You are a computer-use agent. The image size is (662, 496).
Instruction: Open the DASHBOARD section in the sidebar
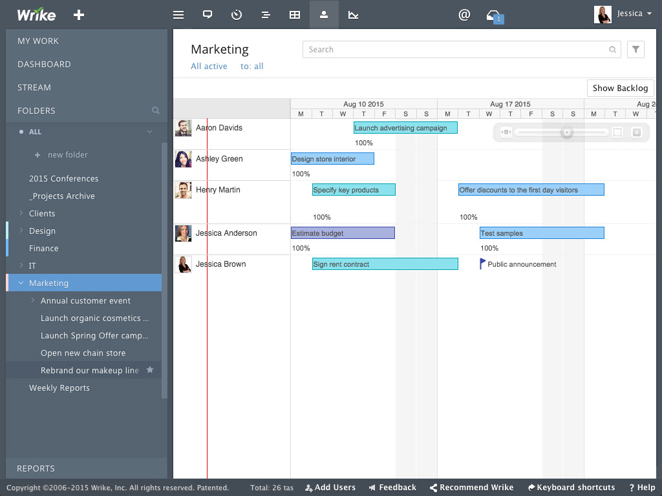click(45, 64)
